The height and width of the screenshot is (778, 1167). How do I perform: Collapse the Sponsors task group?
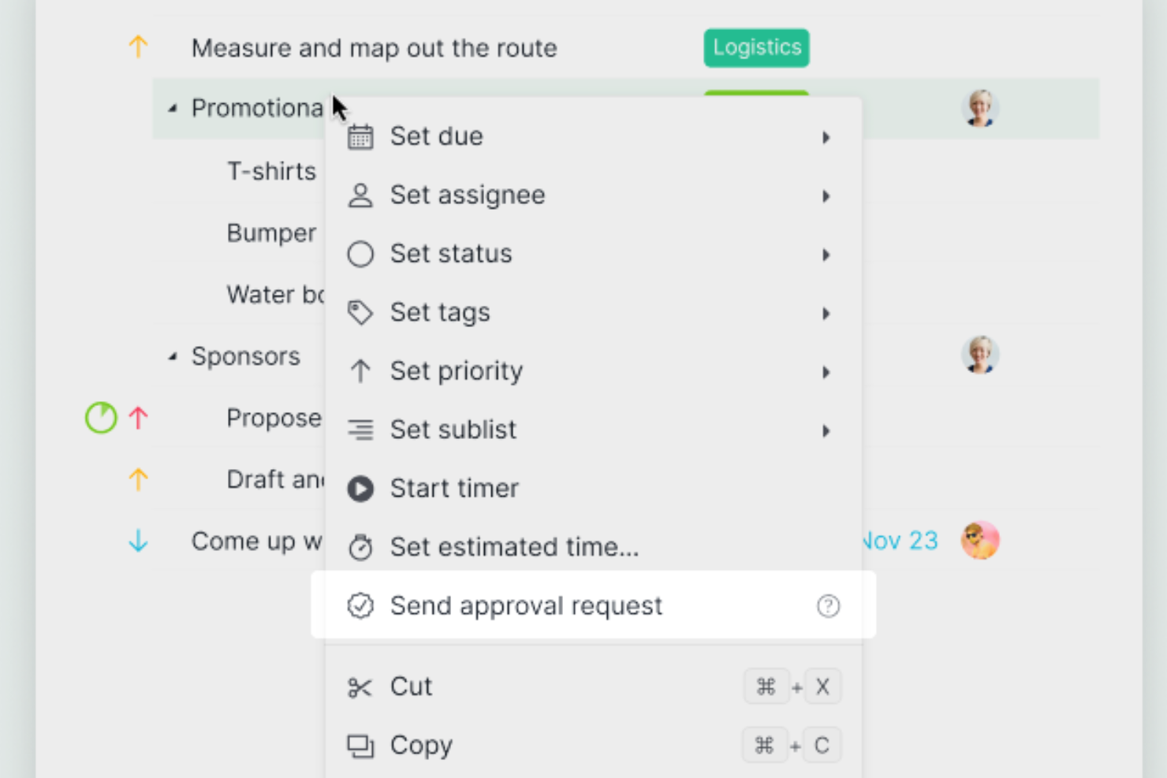pos(173,357)
